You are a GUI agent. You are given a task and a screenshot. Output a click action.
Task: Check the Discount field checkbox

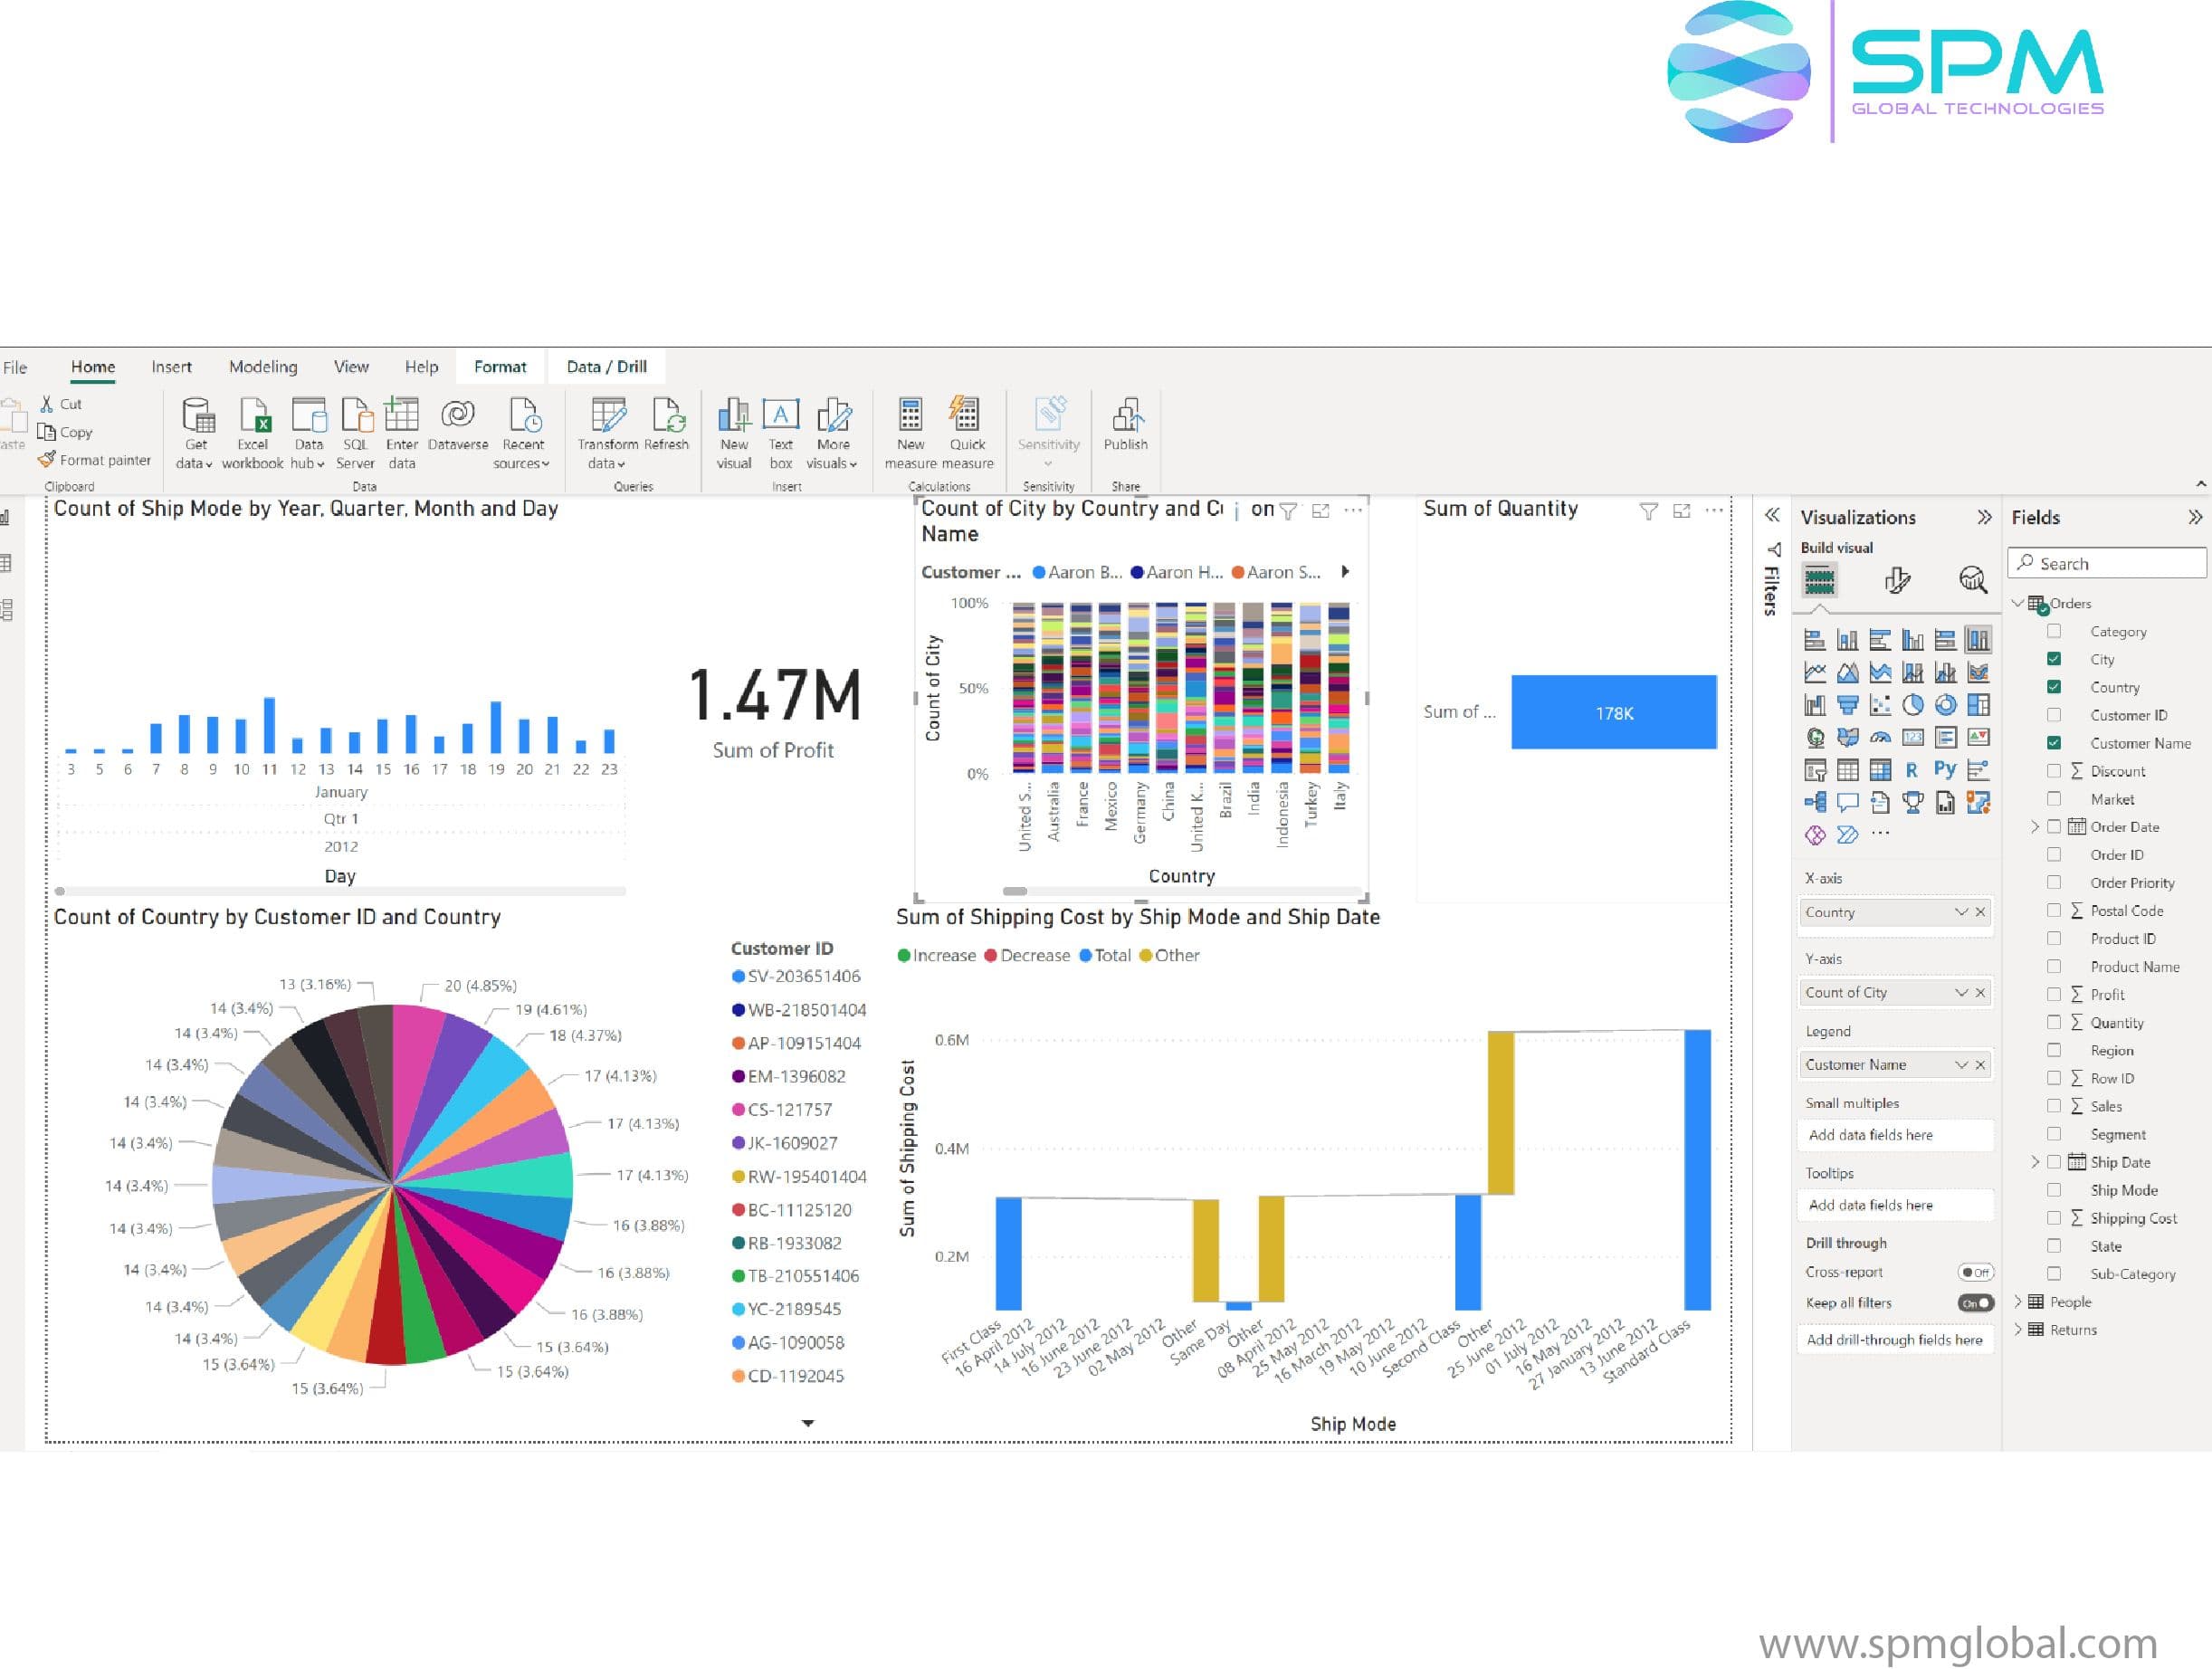point(2054,771)
